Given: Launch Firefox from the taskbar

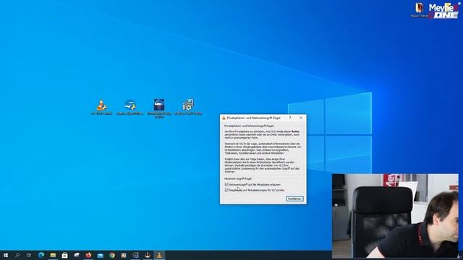Looking at the screenshot, I should click(88, 255).
